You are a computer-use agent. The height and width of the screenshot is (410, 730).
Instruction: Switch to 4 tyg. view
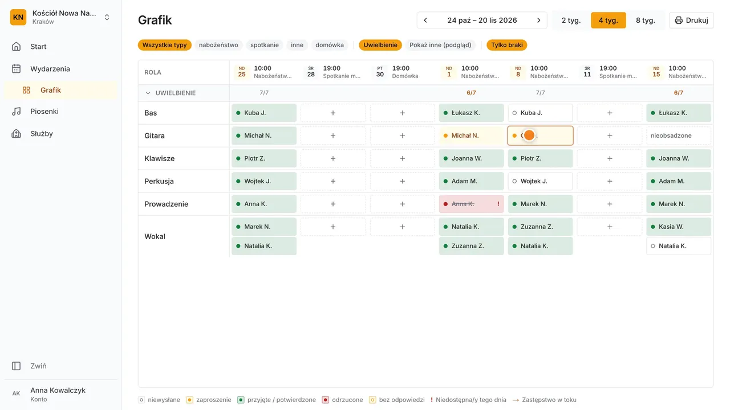(609, 20)
